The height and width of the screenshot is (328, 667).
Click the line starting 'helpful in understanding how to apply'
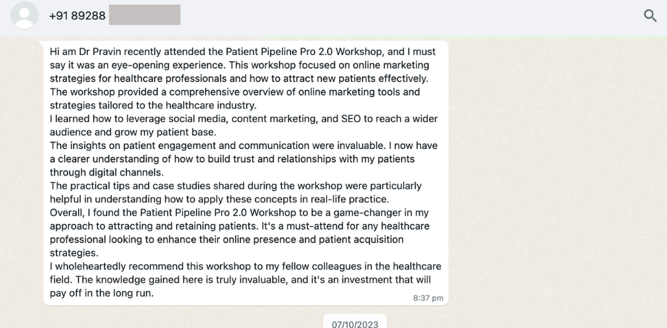coord(218,199)
